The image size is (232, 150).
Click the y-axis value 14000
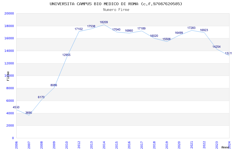click(x=9, y=51)
